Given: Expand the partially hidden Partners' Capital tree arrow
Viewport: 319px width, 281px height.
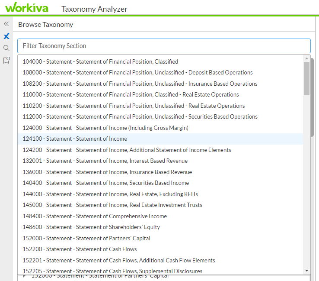Looking at the screenshot, I should [x=24, y=276].
